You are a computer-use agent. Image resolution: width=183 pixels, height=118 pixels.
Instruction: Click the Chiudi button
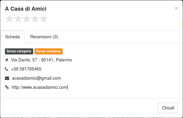click(x=168, y=108)
